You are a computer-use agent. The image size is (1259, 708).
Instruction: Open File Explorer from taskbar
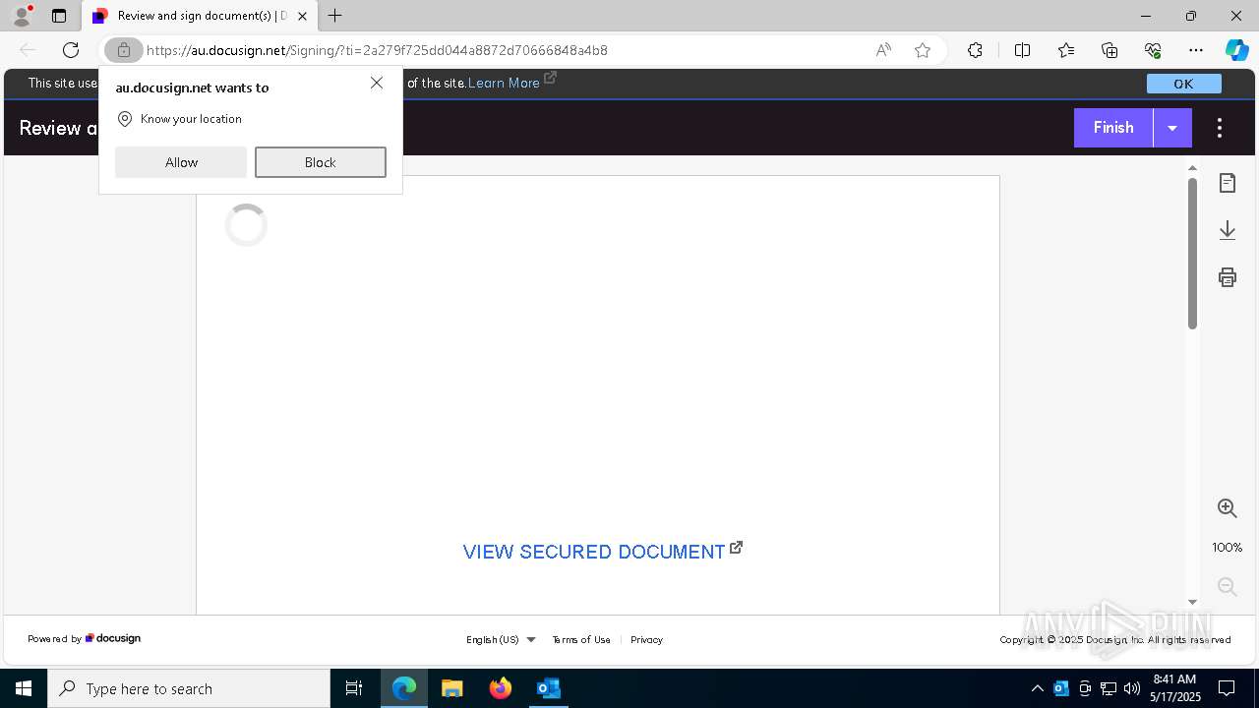452,688
